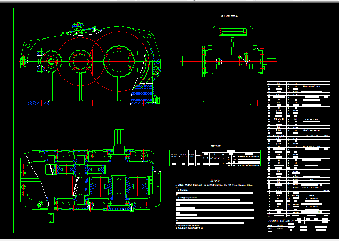339x241 pixels.
Task: Select the 技术要求 heading text
Action: (215, 181)
